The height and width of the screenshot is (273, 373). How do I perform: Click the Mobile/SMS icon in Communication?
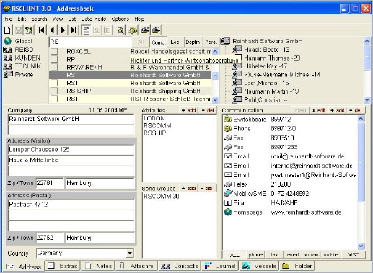[x=228, y=193]
